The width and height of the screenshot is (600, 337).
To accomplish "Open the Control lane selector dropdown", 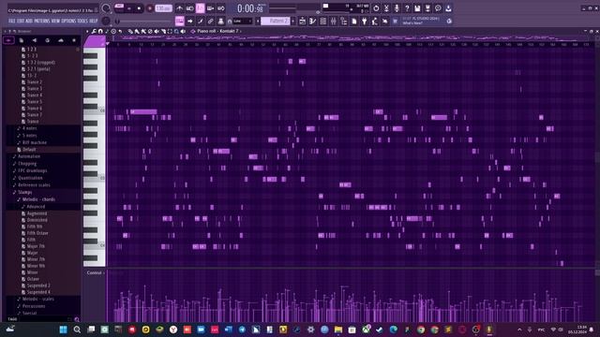I will [x=95, y=272].
